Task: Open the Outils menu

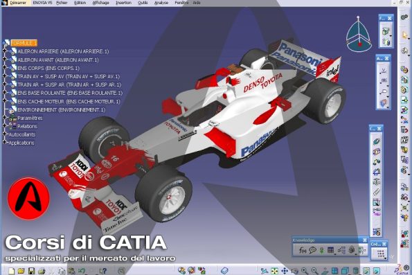Action: click(x=143, y=3)
